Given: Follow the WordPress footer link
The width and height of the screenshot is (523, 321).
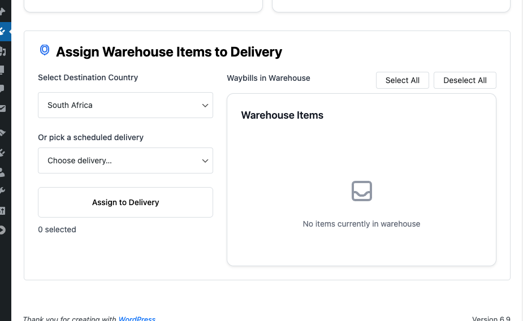Looking at the screenshot, I should (x=137, y=318).
